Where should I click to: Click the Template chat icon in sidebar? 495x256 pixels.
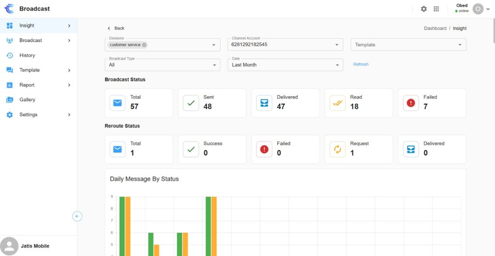10,70
